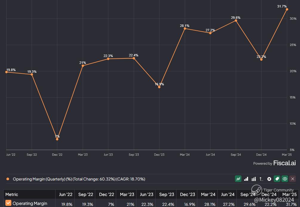
Task: Open the Fiscal.ai powered-by link
Action: tap(274, 163)
